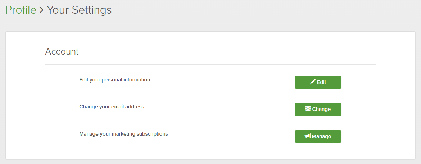Click the divider line under Account
The height and width of the screenshot is (164, 421).
(x=210, y=65)
